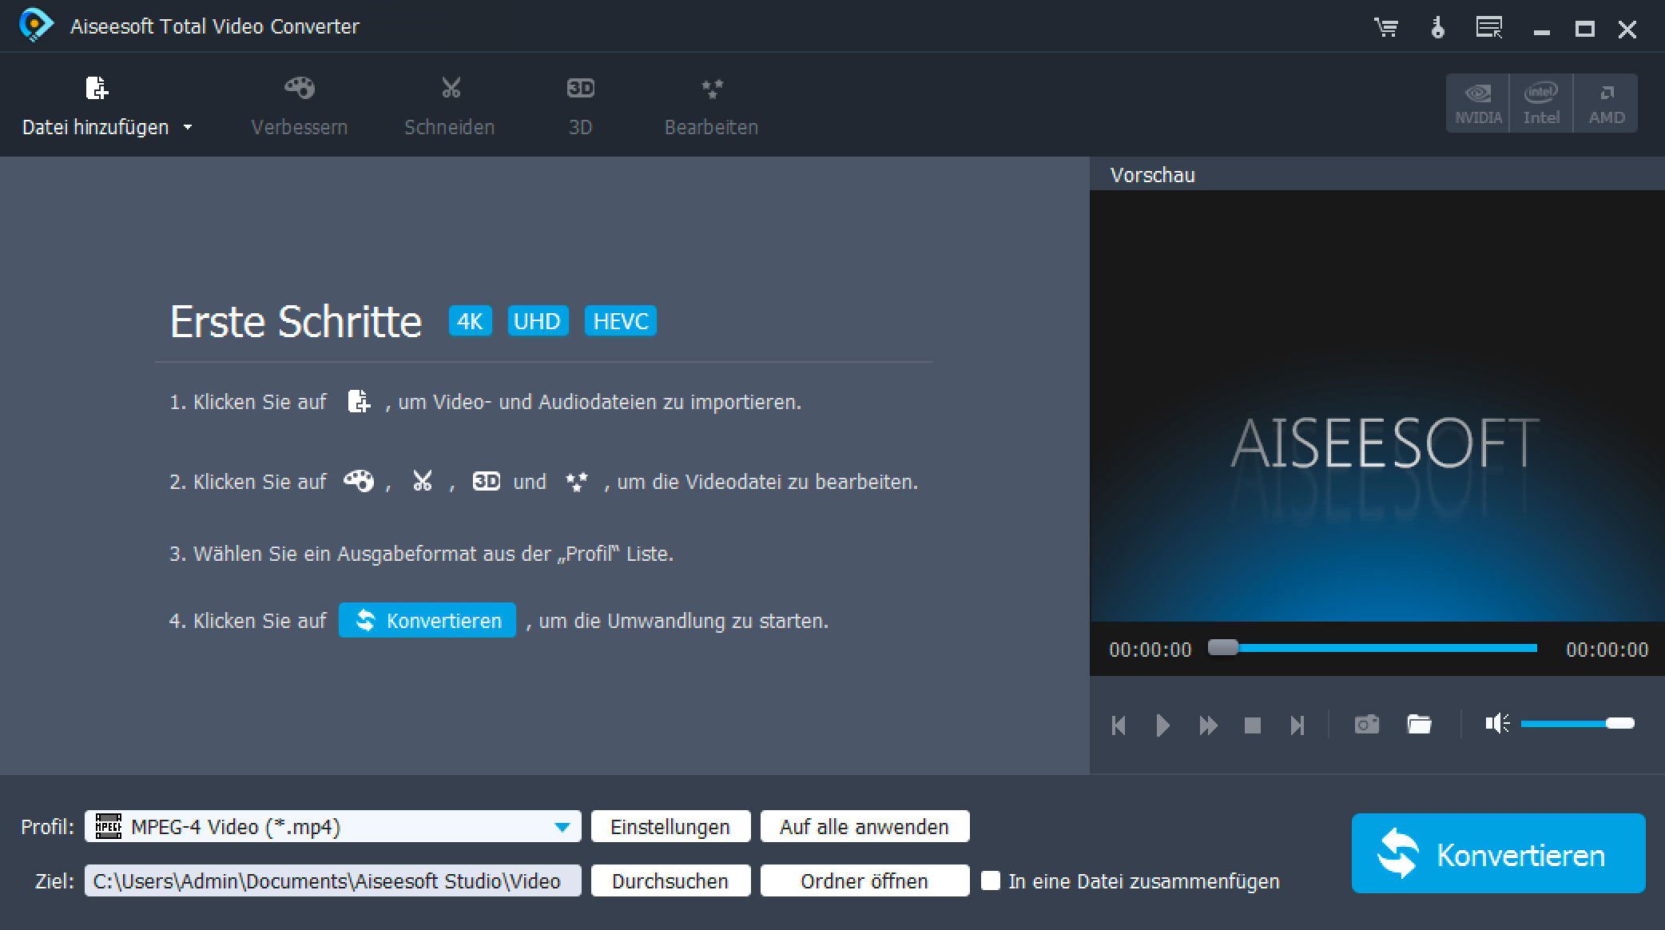Adjust the volume slider
The width and height of the screenshot is (1665, 930).
click(x=1578, y=724)
